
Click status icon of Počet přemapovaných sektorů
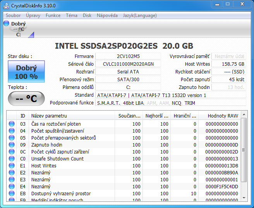pos(12,138)
